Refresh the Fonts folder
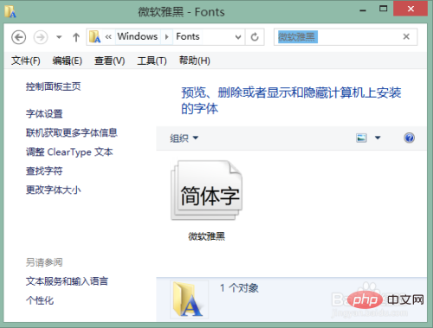This screenshot has width=433, height=328. [x=255, y=37]
